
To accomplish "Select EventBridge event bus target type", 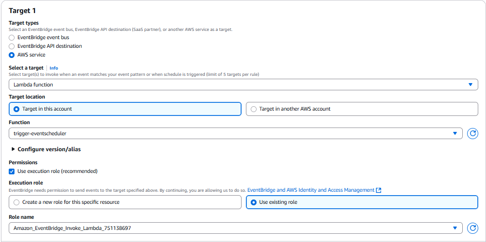I will click(x=12, y=38).
